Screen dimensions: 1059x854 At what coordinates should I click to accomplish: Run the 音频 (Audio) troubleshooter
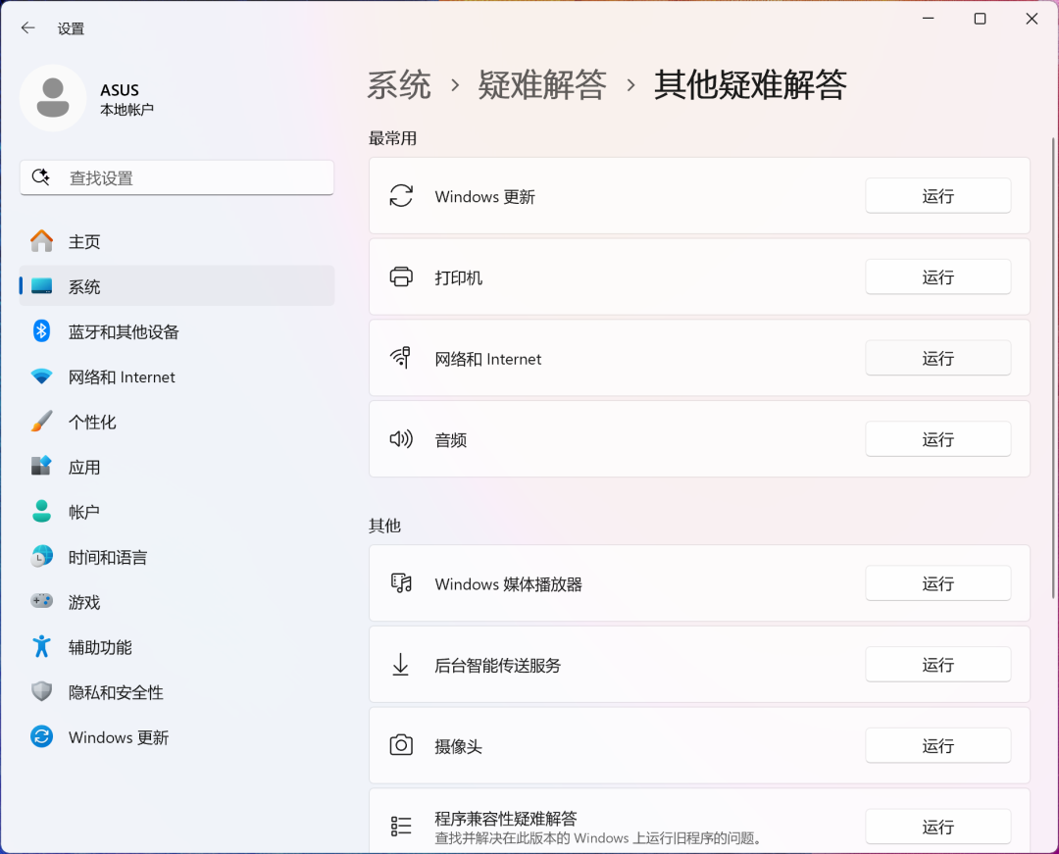937,439
